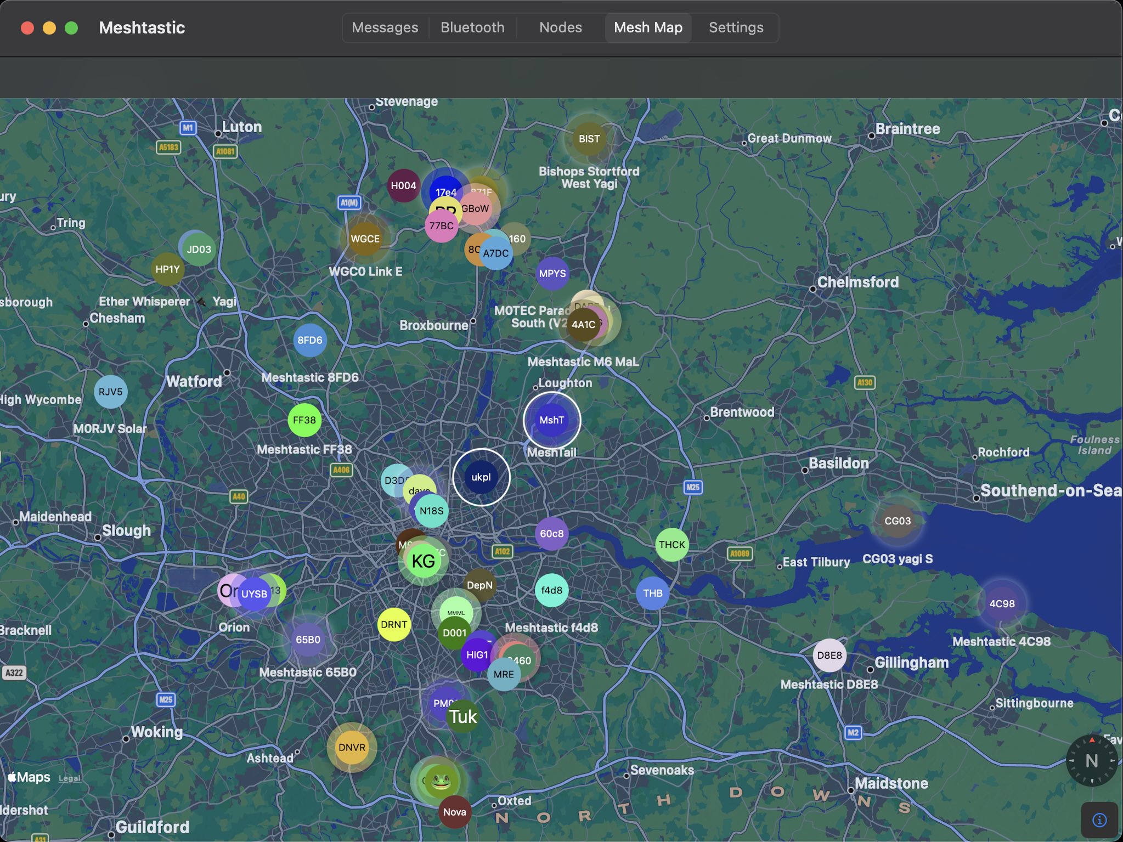Screen dimensions: 1123x842
Task: Click the 4C98 node circle
Action: pos(1002,603)
